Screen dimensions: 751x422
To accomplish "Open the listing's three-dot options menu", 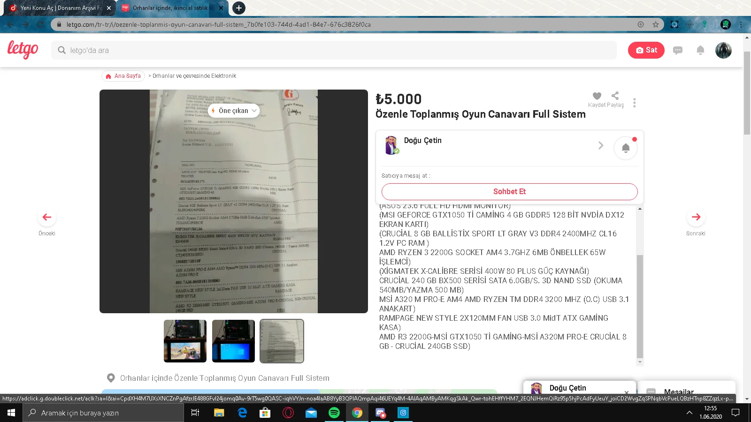I will pos(635,103).
